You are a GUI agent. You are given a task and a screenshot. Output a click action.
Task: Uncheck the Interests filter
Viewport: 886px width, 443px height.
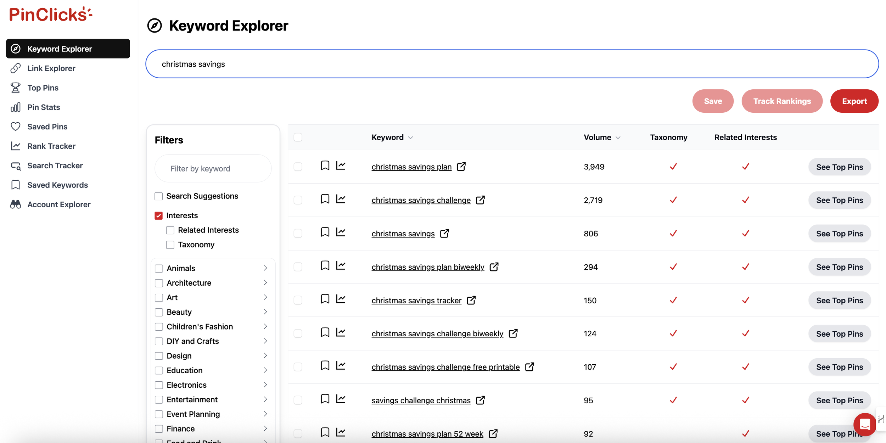[158, 215]
